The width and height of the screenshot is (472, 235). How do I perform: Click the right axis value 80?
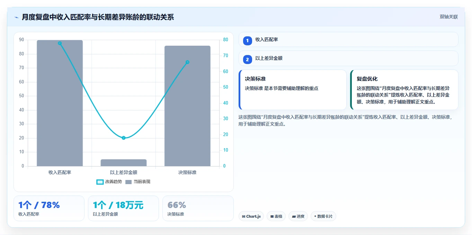tap(225, 40)
